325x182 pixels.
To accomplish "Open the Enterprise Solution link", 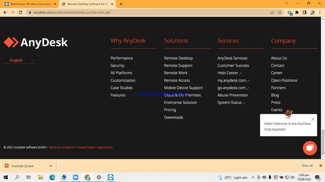I will [x=180, y=102].
